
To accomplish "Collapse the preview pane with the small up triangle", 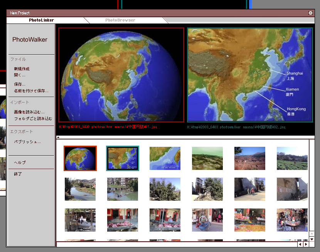I will point(58,137).
